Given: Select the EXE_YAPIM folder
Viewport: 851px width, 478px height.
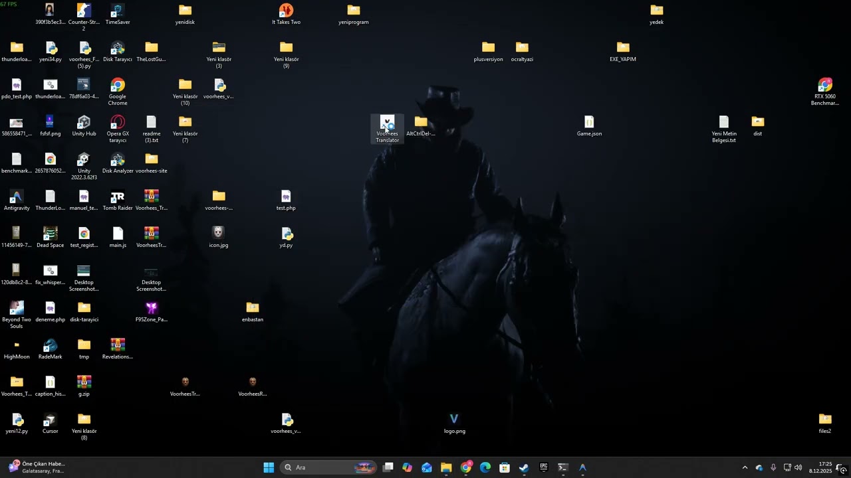Looking at the screenshot, I should (x=623, y=52).
